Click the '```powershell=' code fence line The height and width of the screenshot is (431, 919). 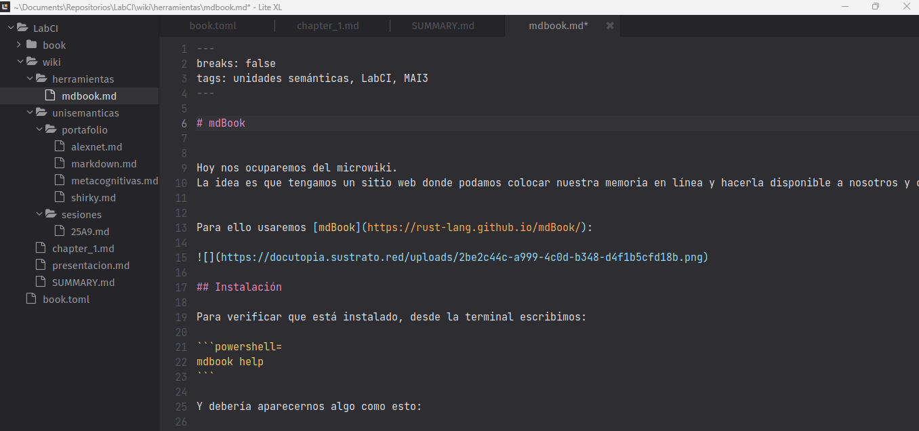[x=239, y=347]
